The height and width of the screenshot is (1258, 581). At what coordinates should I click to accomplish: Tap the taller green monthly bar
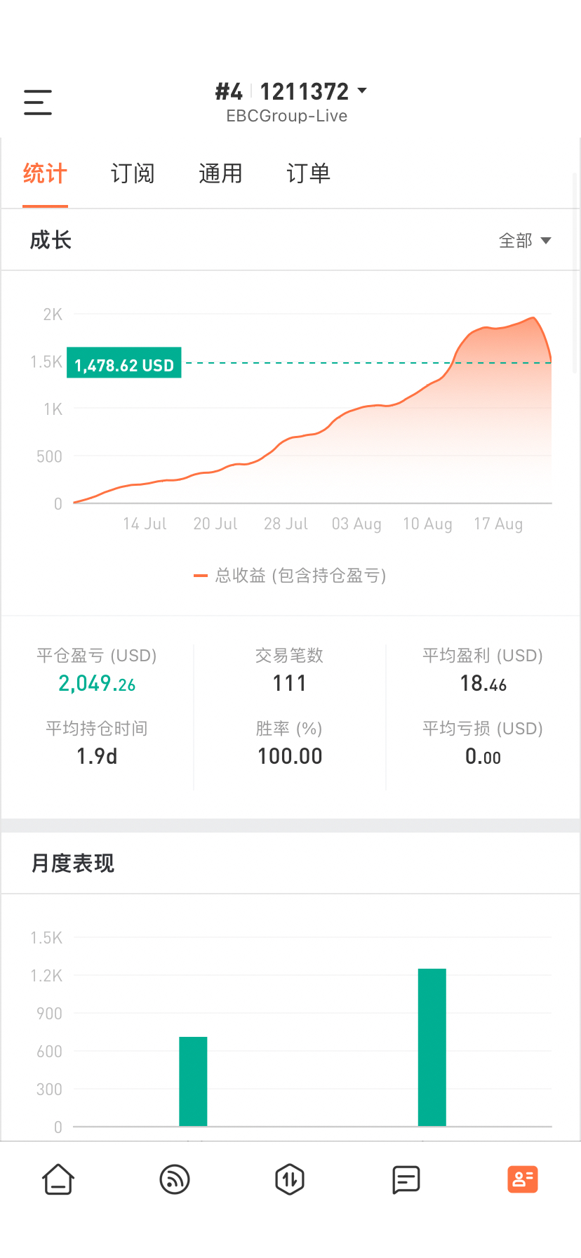click(432, 1047)
